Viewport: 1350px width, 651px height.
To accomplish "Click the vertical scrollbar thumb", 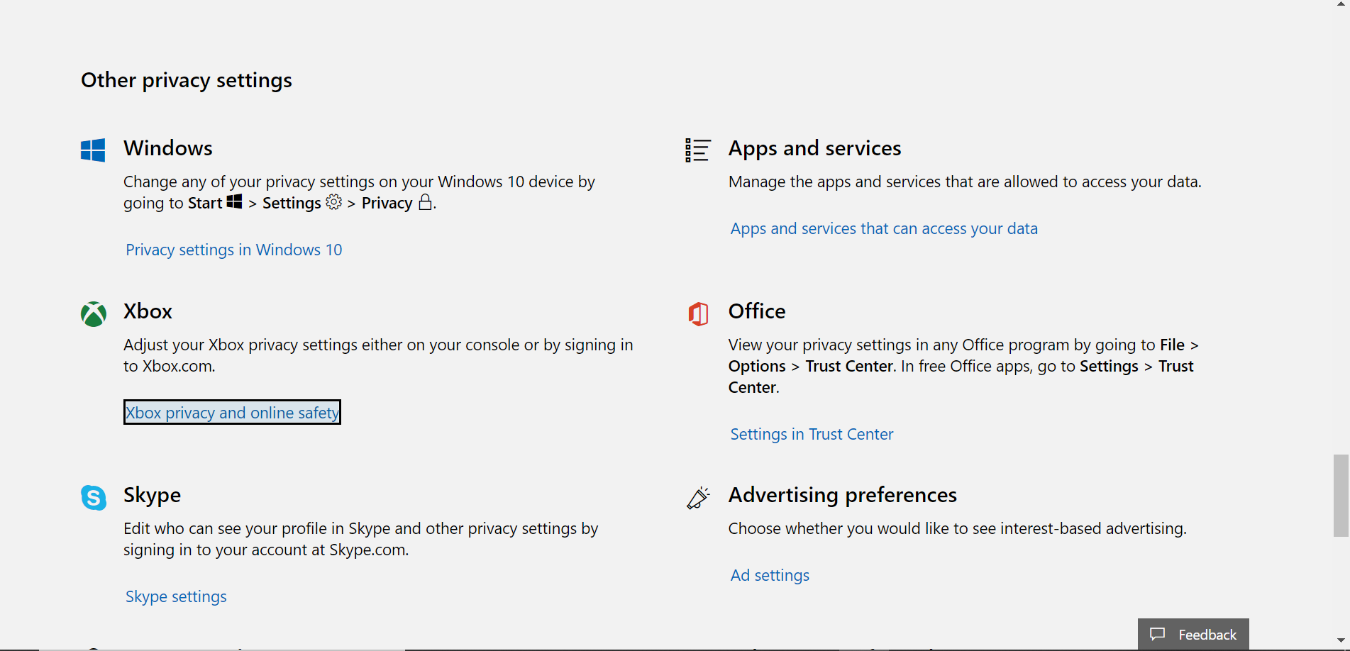I will pos(1341,495).
